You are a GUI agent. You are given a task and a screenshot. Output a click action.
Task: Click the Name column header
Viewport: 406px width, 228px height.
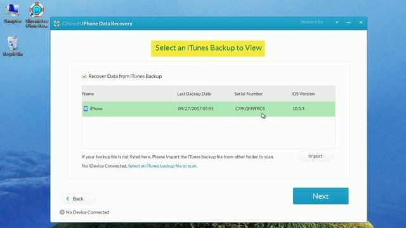coord(88,94)
